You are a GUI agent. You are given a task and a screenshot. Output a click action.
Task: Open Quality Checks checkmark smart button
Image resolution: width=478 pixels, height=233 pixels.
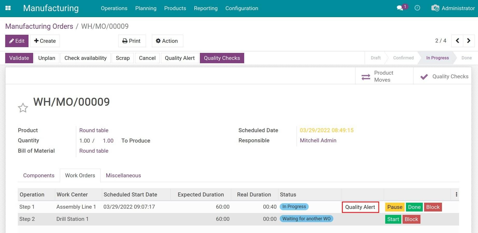pyautogui.click(x=444, y=76)
